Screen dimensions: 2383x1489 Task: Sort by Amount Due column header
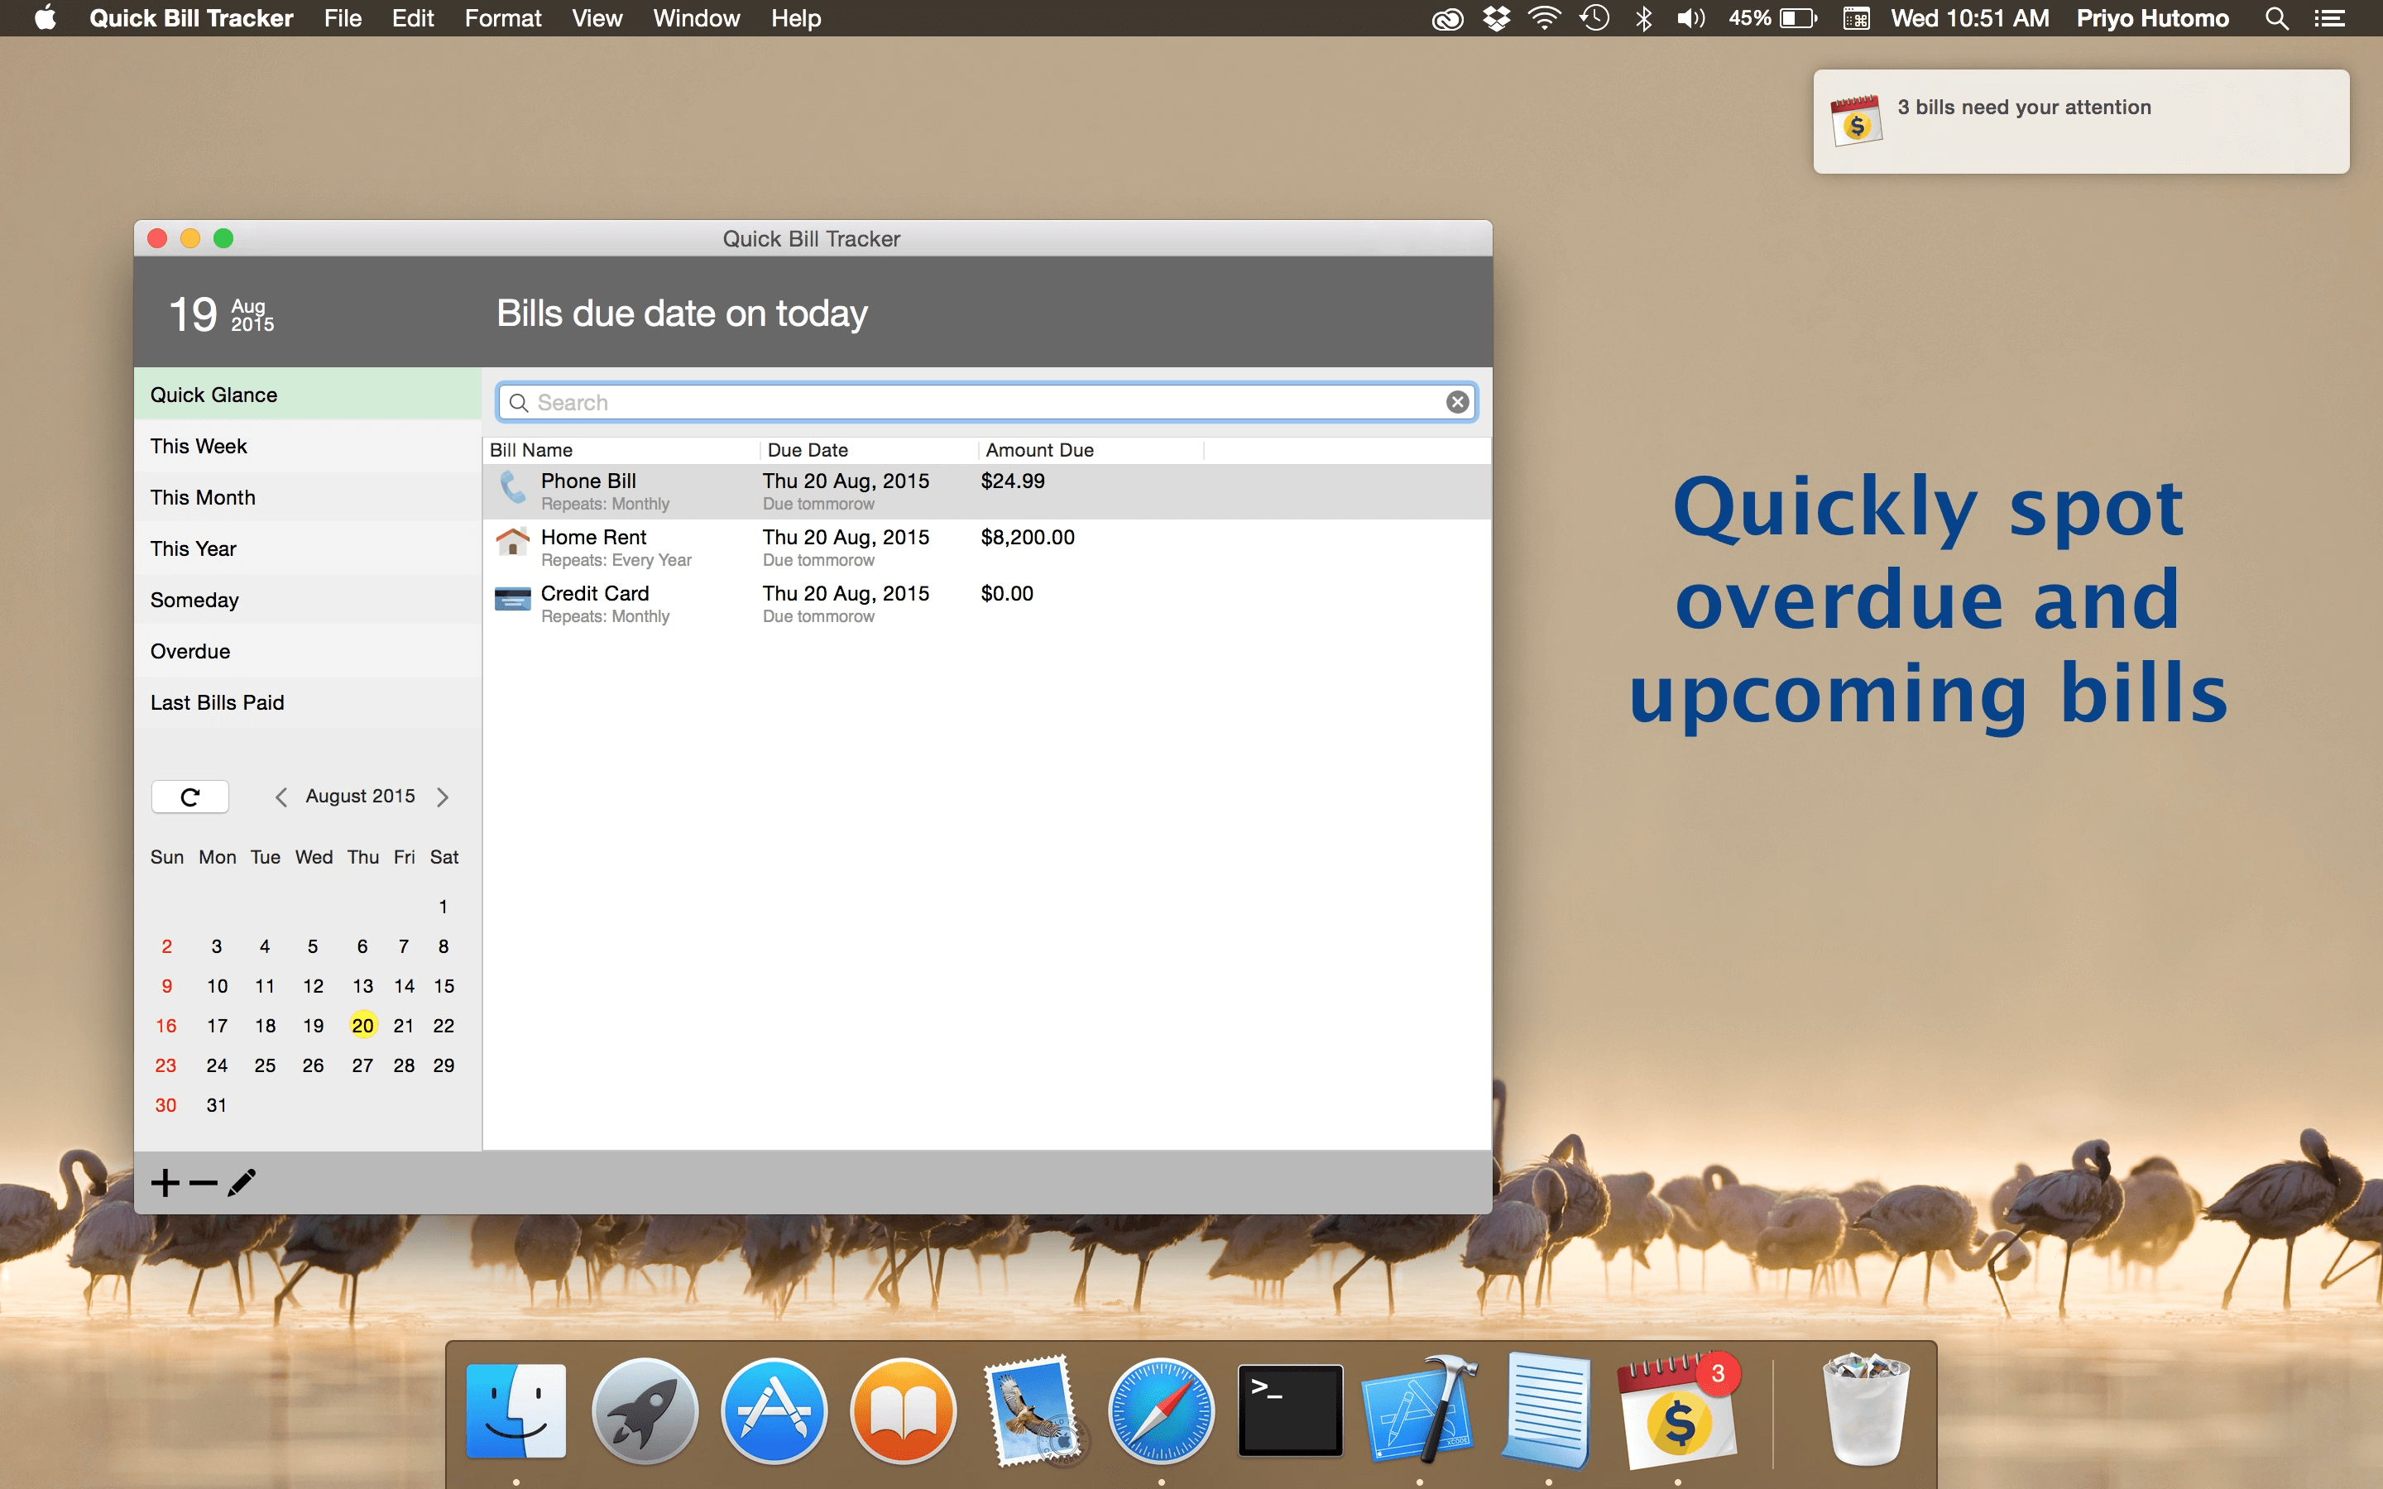(x=1039, y=450)
